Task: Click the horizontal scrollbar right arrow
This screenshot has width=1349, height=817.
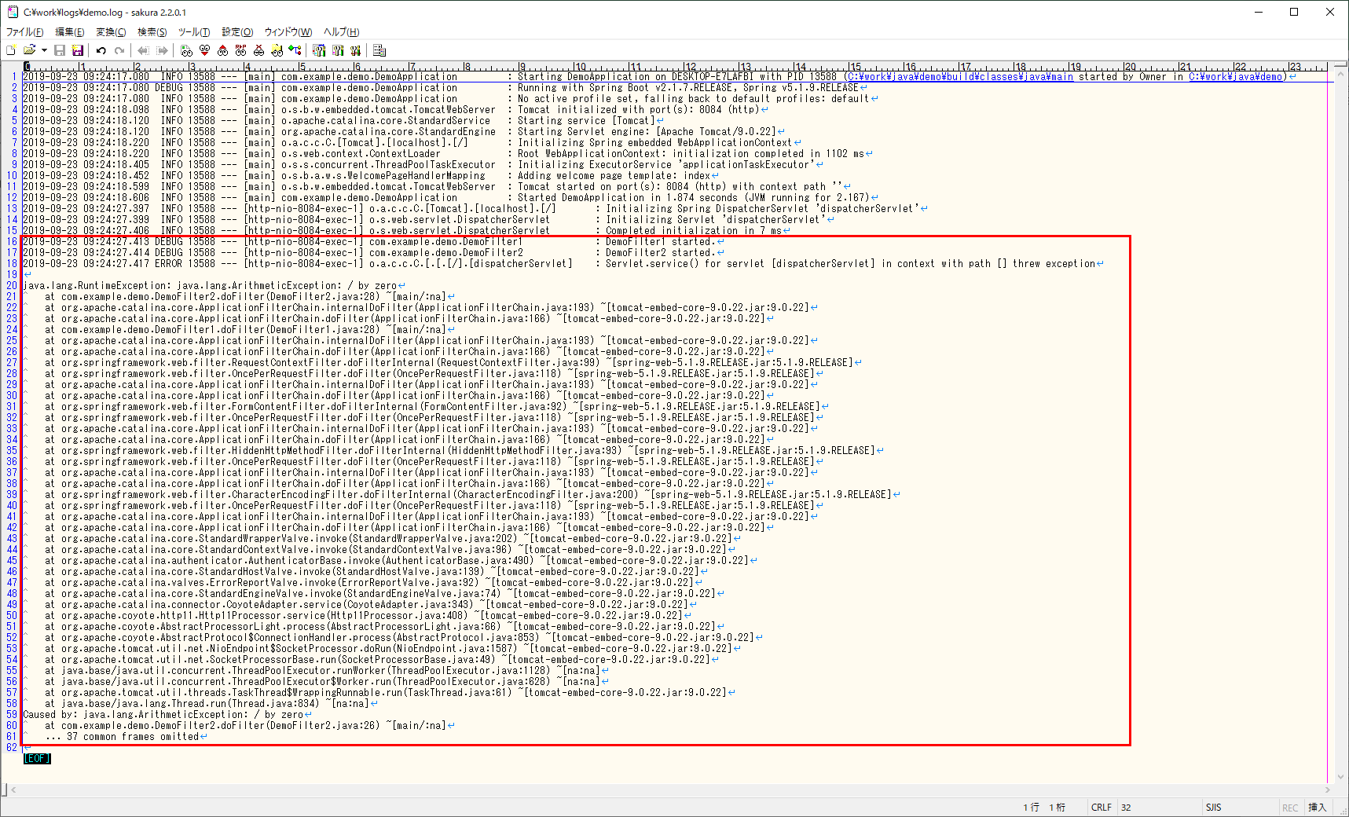Action: click(x=1329, y=790)
